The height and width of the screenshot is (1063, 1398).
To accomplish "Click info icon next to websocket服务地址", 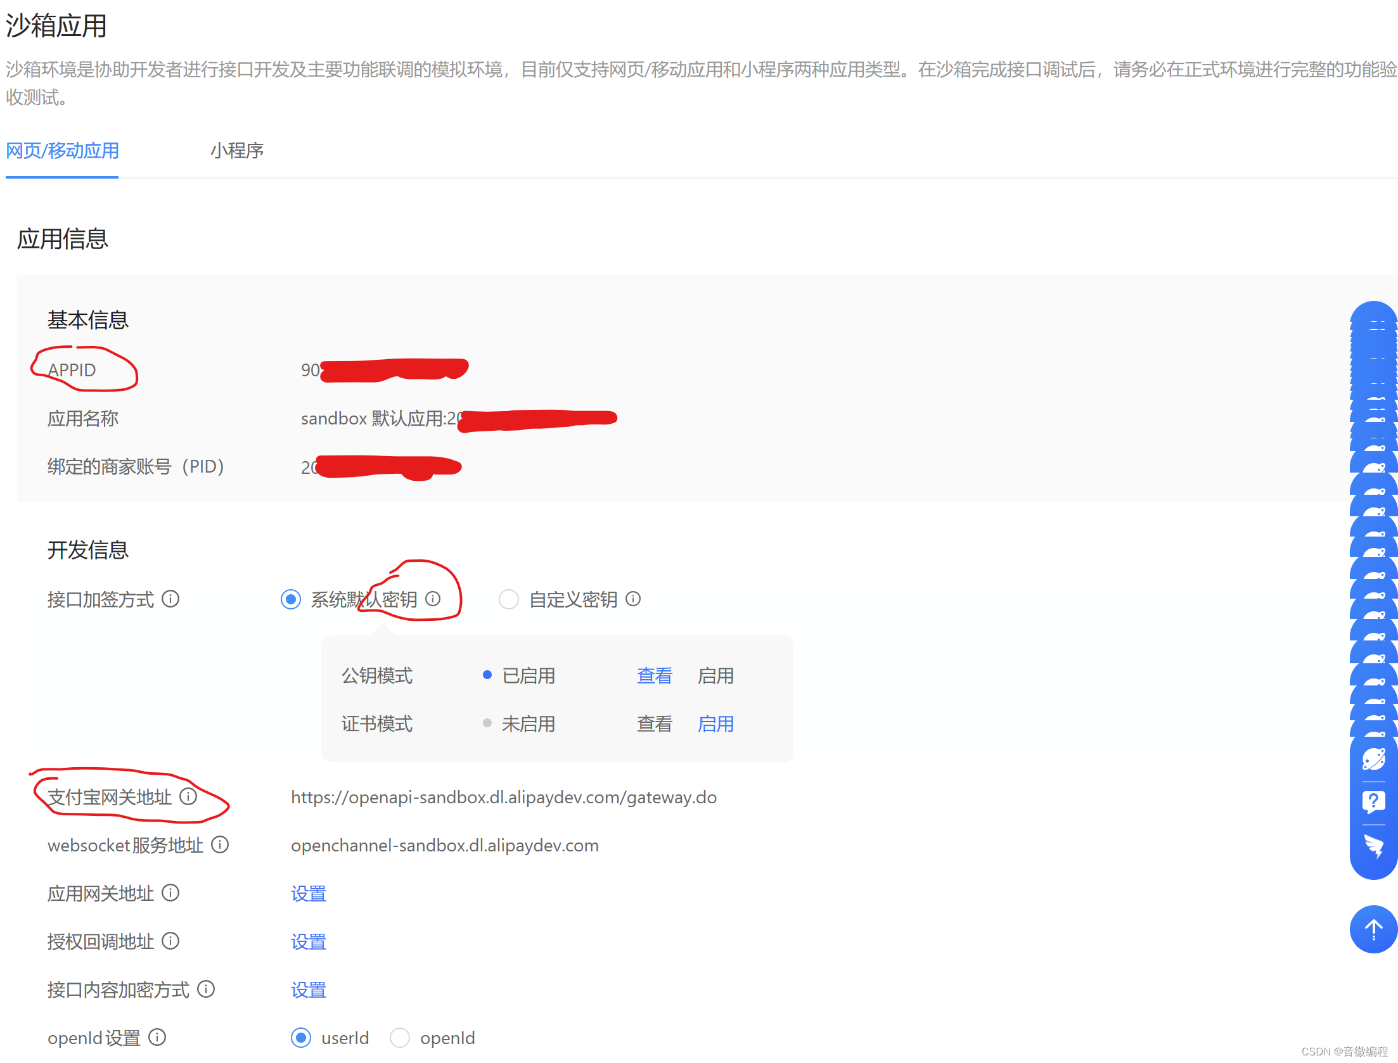I will coord(220,844).
